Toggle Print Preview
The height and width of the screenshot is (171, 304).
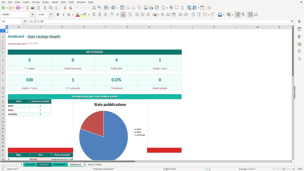coord(39,8)
